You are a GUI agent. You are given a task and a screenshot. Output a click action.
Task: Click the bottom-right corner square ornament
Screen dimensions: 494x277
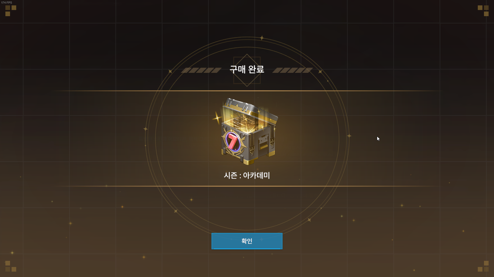pyautogui.click(x=483, y=266)
